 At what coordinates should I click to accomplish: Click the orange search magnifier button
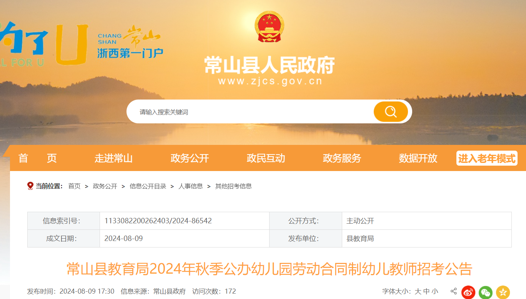tap(391, 111)
